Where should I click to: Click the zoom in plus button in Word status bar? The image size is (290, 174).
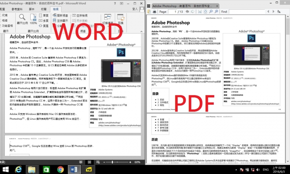click(130, 162)
